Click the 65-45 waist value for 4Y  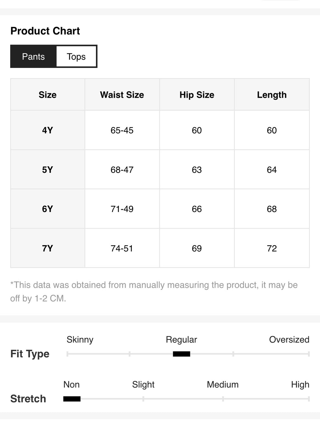122,130
